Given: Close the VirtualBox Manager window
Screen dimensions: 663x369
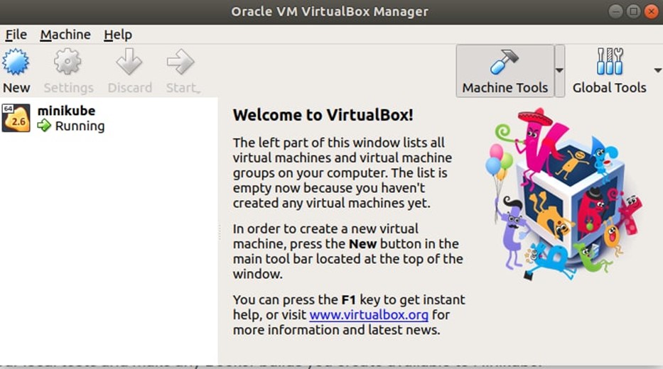Looking at the screenshot, I should click(652, 11).
